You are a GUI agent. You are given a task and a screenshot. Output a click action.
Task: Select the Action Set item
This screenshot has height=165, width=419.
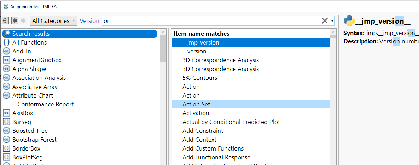point(196,104)
